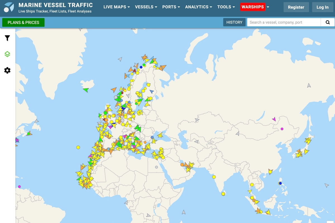
Task: Select the yellow dot vessel in mid-Atlantic
Action: click(x=78, y=147)
